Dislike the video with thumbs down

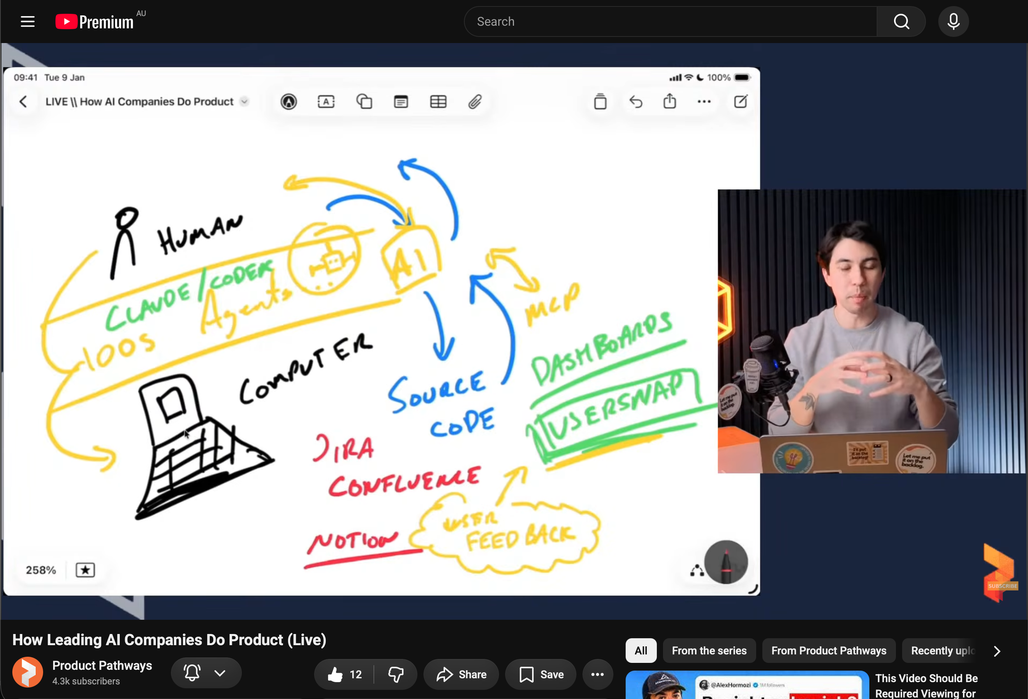click(396, 674)
